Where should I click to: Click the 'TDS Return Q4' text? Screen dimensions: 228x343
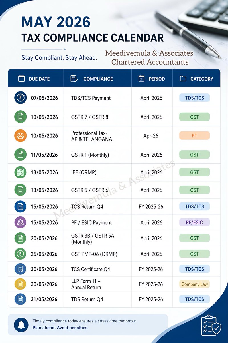coord(87,300)
